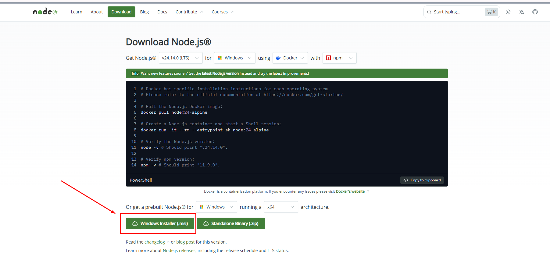Open the Learn menu item

77,12
